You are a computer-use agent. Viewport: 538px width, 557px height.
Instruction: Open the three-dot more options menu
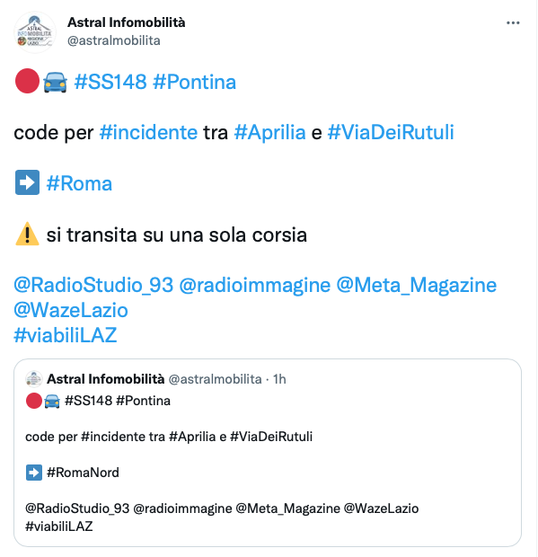[513, 22]
